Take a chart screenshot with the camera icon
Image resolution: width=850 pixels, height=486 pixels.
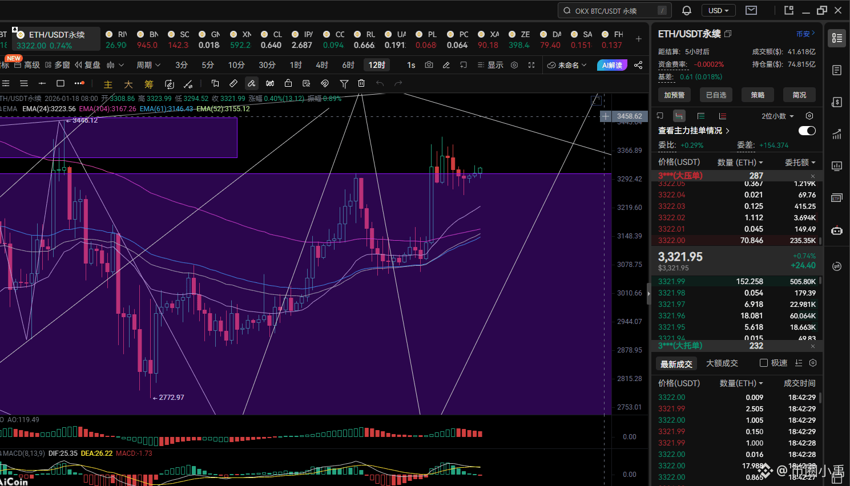429,65
